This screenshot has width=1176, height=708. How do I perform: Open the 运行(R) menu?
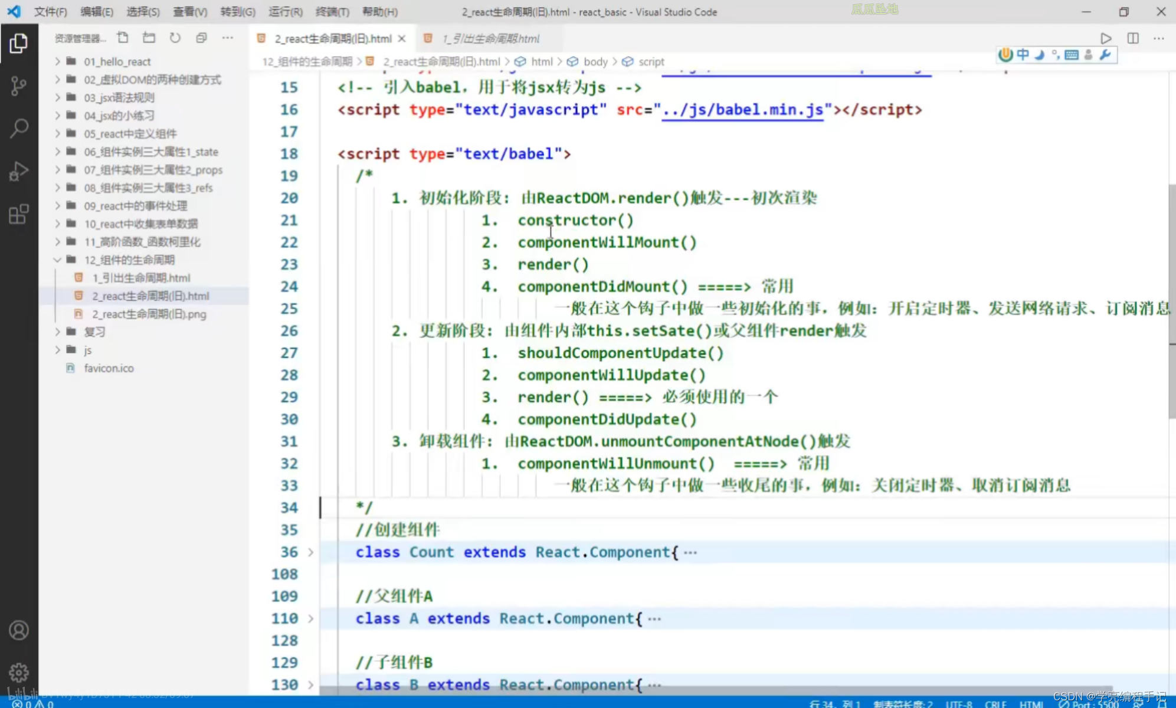(x=286, y=12)
